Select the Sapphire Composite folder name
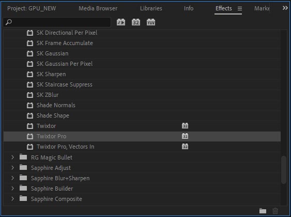The height and width of the screenshot is (217, 291). point(56,199)
